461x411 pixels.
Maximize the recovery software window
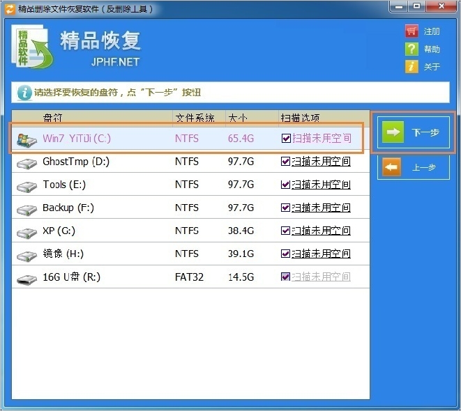pos(416,6)
